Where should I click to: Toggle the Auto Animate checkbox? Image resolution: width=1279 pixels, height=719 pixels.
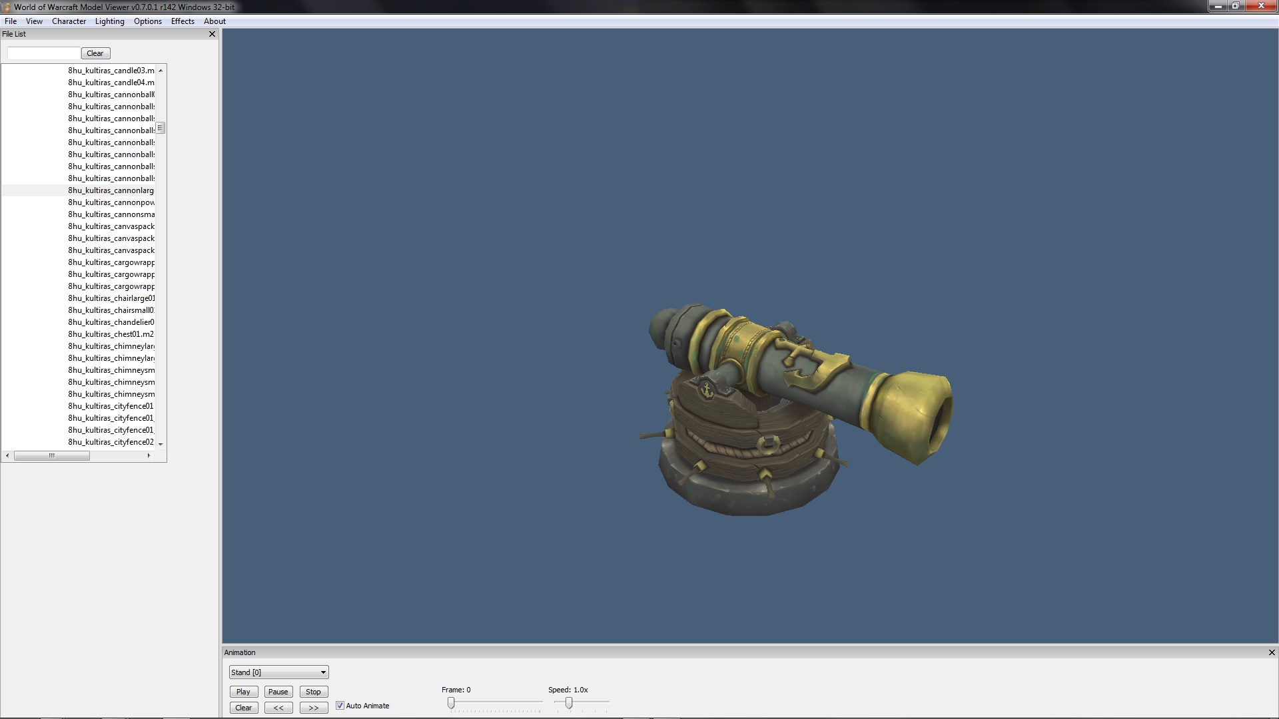pyautogui.click(x=340, y=706)
